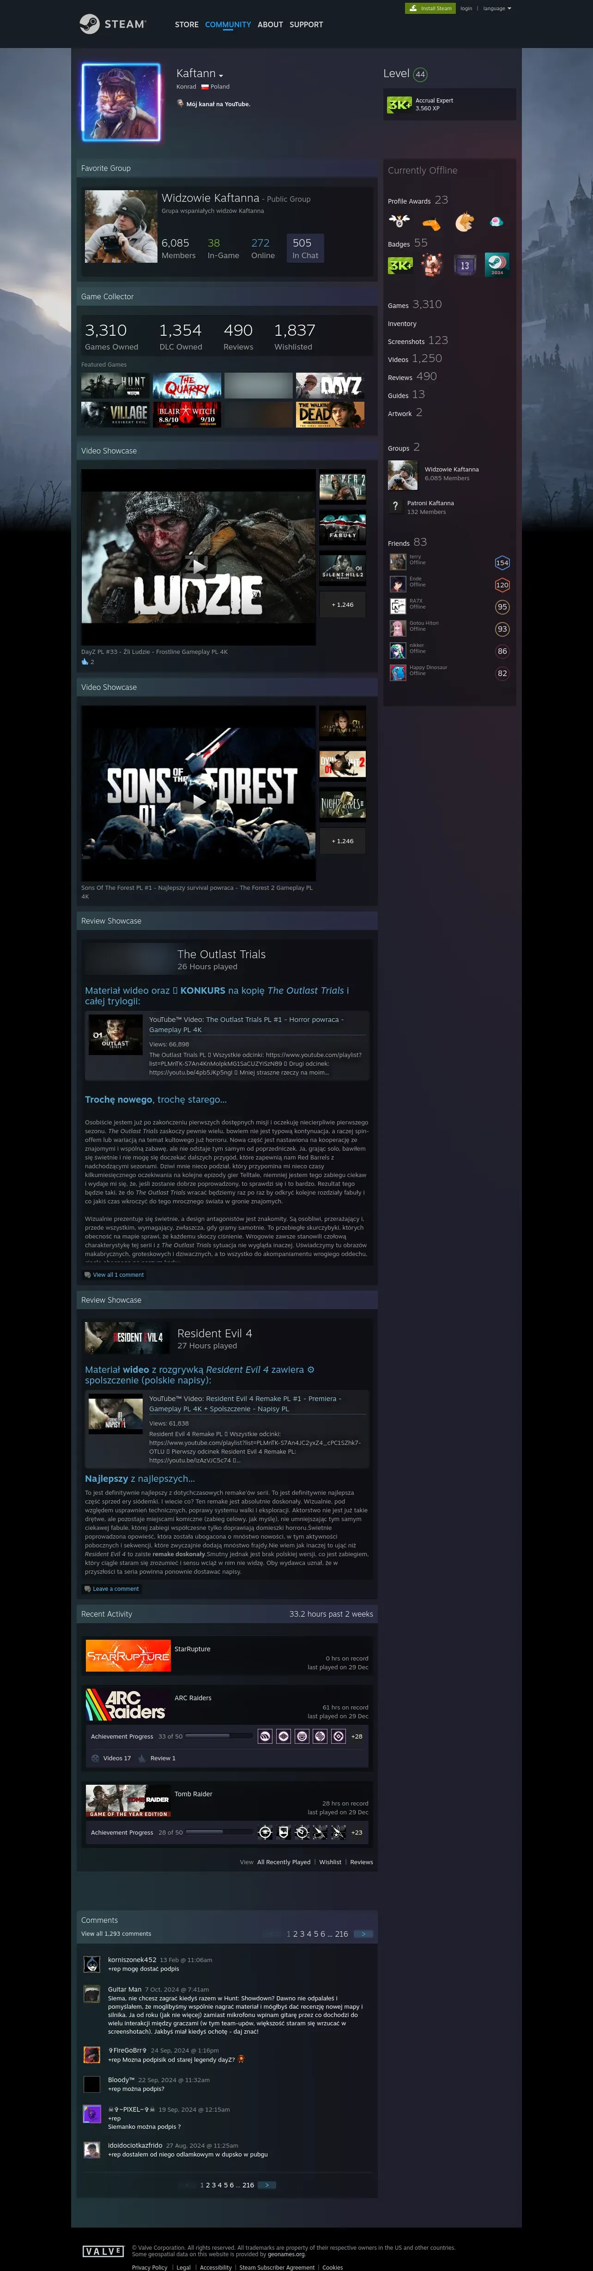Open DayZ featured game tile
Image resolution: width=593 pixels, height=2271 pixels.
pos(330,385)
